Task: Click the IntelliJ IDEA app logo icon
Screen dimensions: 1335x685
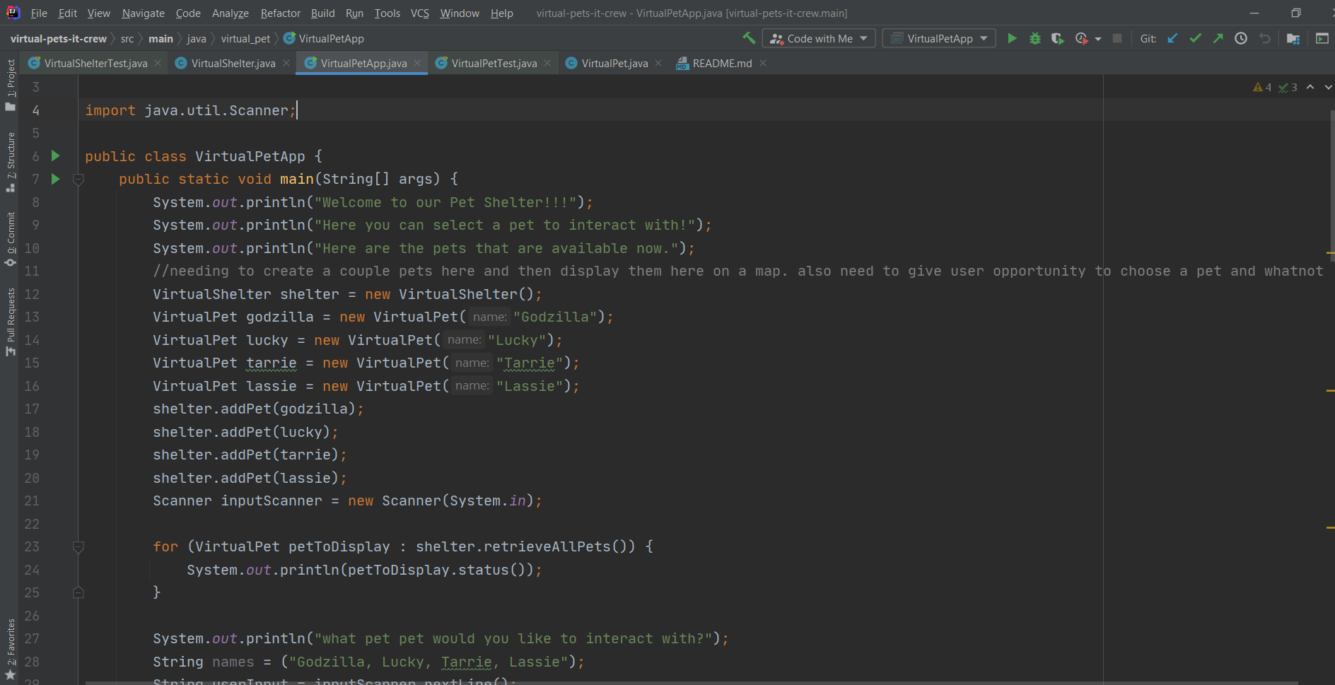Action: [x=13, y=12]
